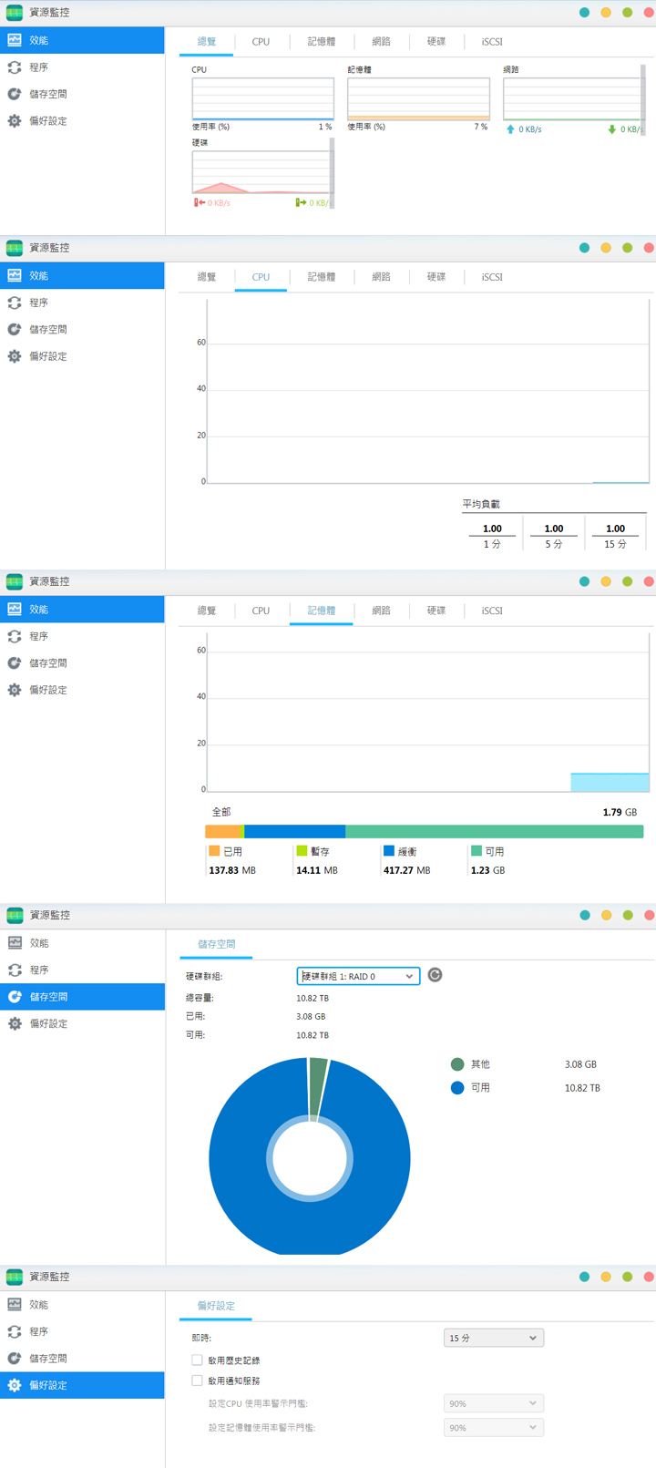Enable the 啟用歷史記錄 checkbox
Screen dimensions: 656x1468
click(197, 1360)
